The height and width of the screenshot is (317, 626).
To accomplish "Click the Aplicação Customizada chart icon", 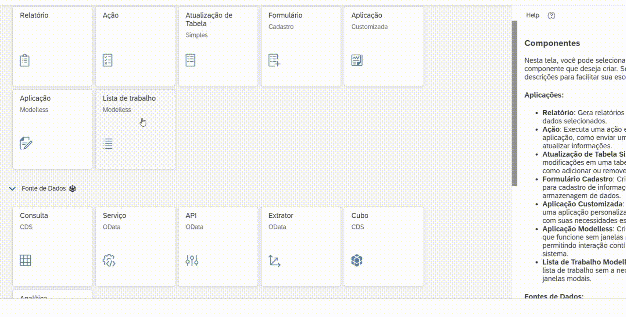I will tap(357, 60).
